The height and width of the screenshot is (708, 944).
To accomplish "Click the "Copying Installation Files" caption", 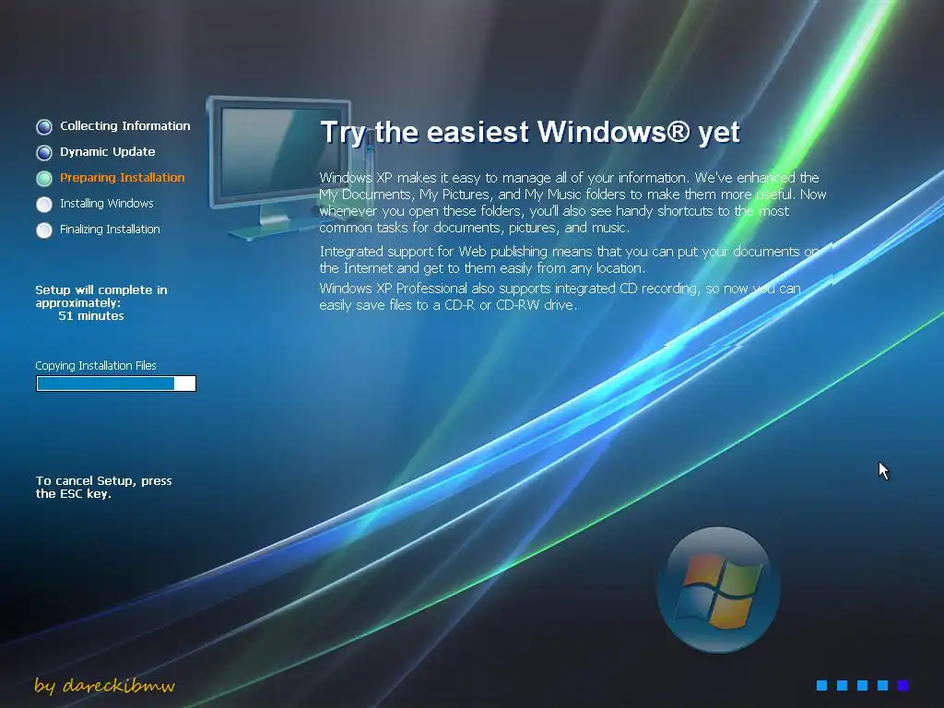I will (x=96, y=365).
